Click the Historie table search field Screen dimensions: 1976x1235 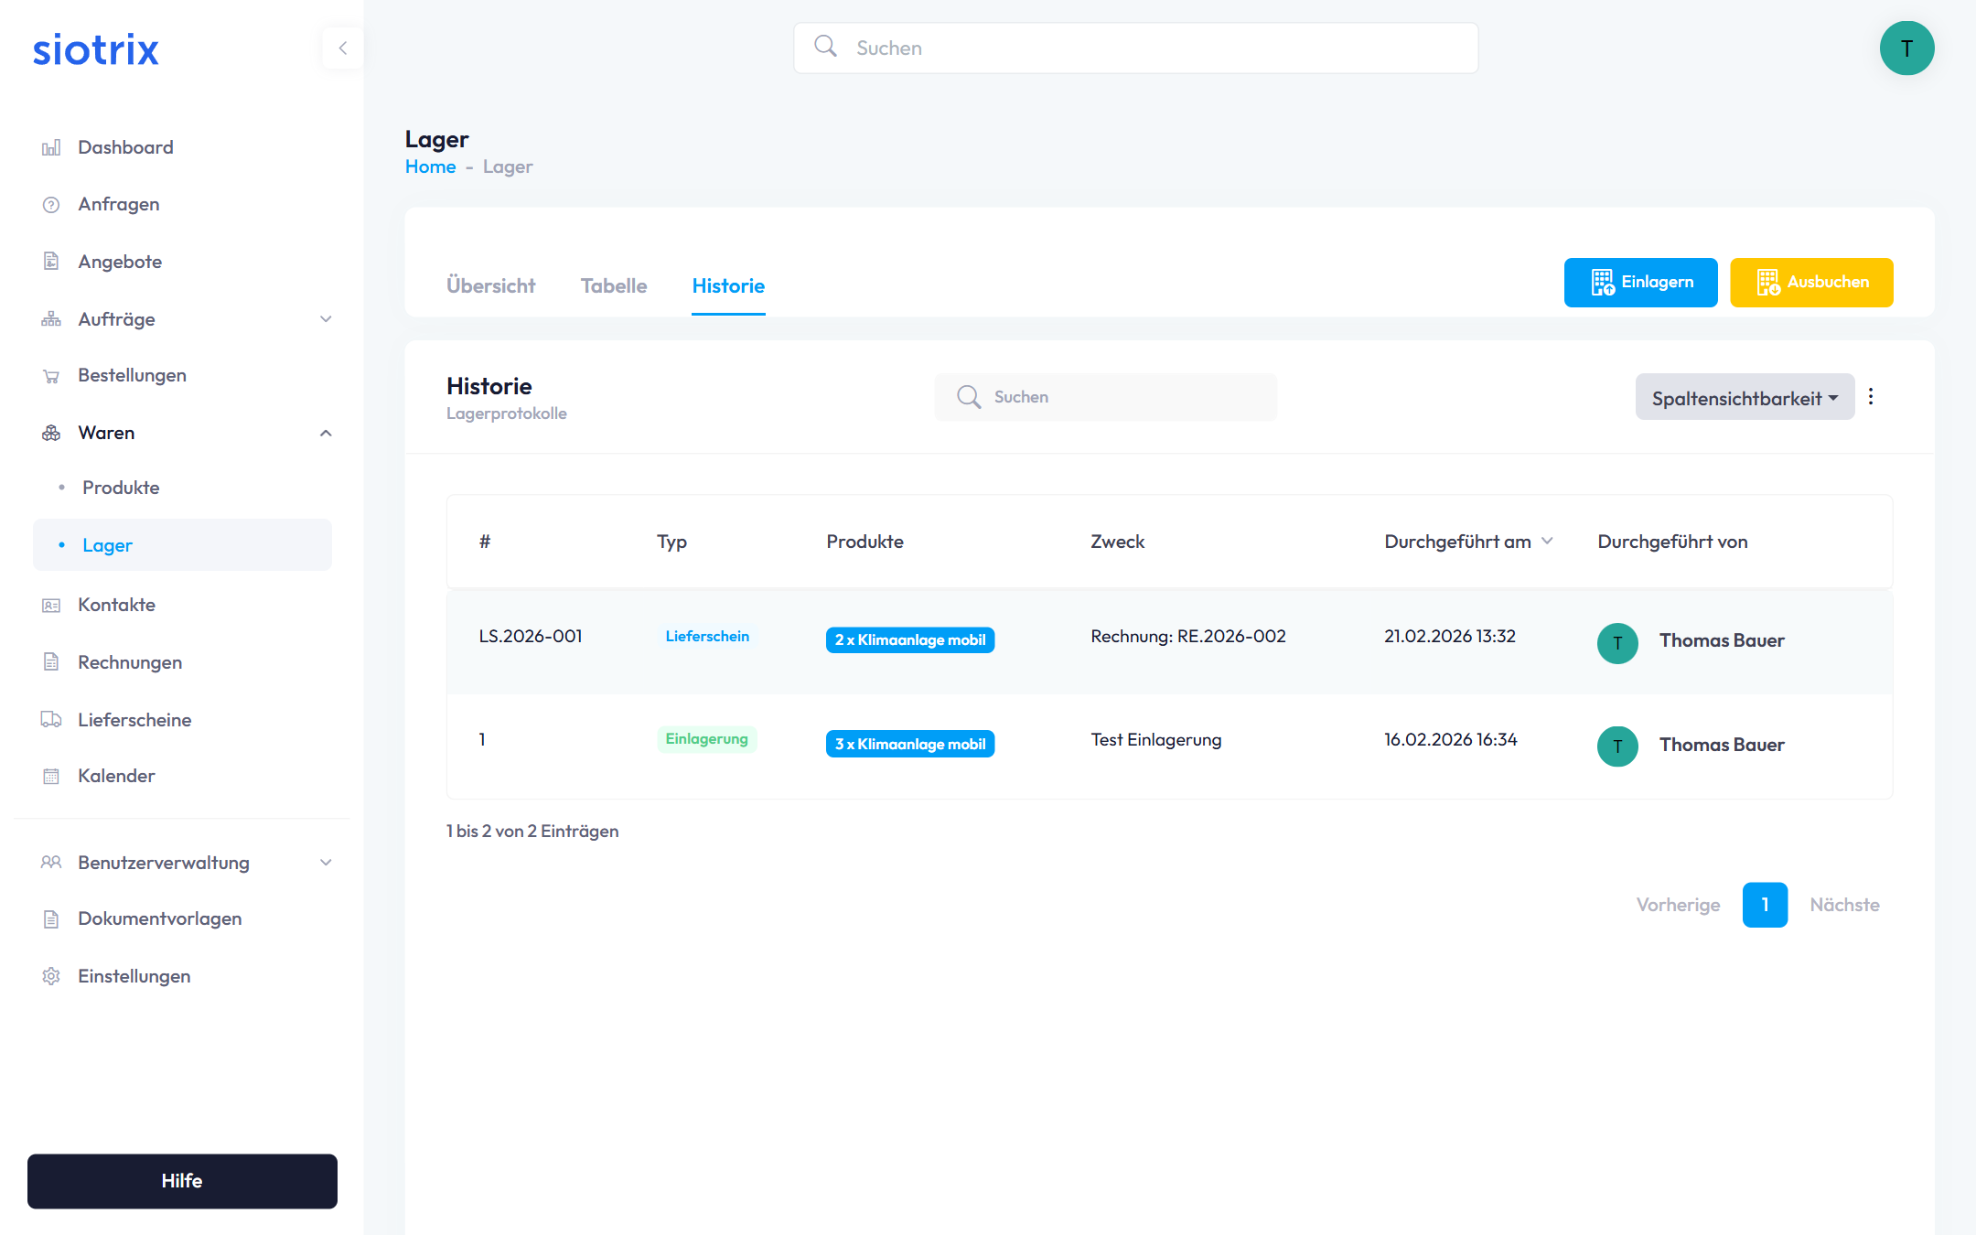click(x=1106, y=397)
